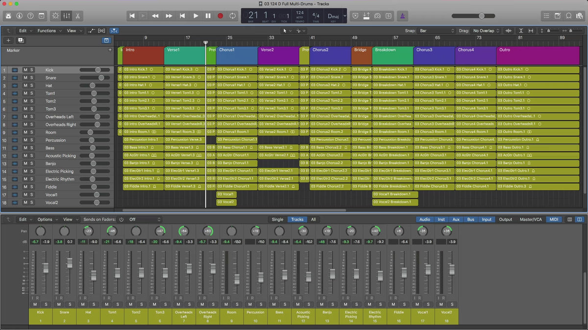Solo the Snare track in track header

(32, 78)
